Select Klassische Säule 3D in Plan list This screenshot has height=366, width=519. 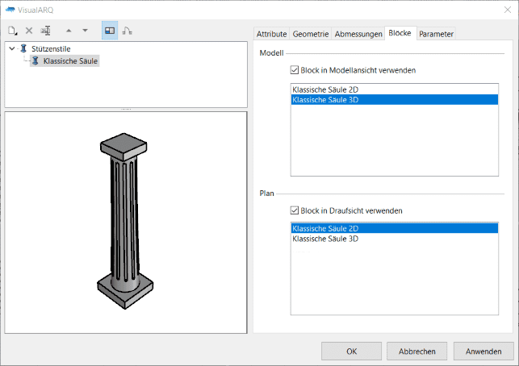[x=394, y=239]
